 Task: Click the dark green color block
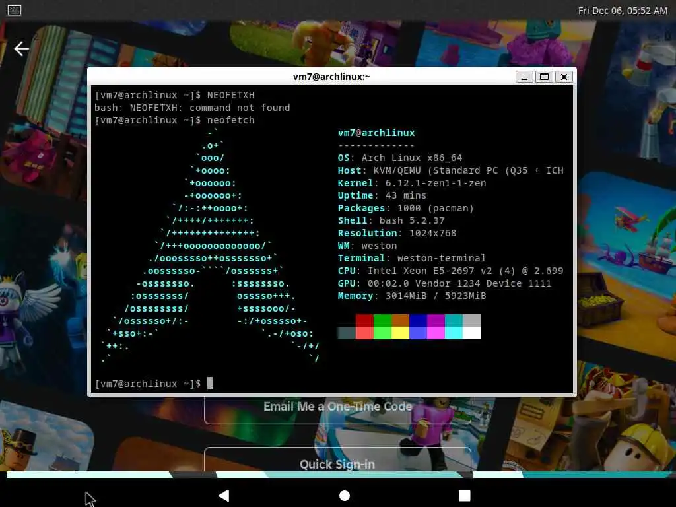coord(382,320)
